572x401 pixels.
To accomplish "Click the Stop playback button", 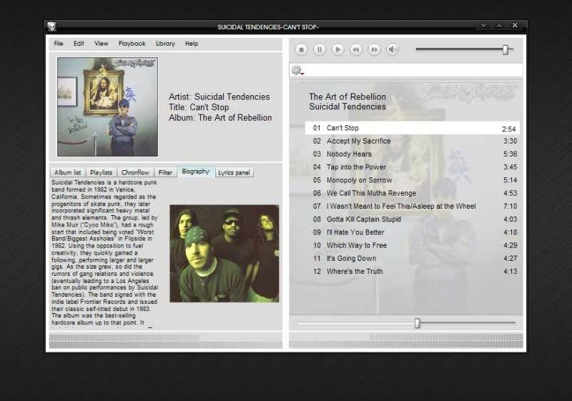I will tap(301, 49).
